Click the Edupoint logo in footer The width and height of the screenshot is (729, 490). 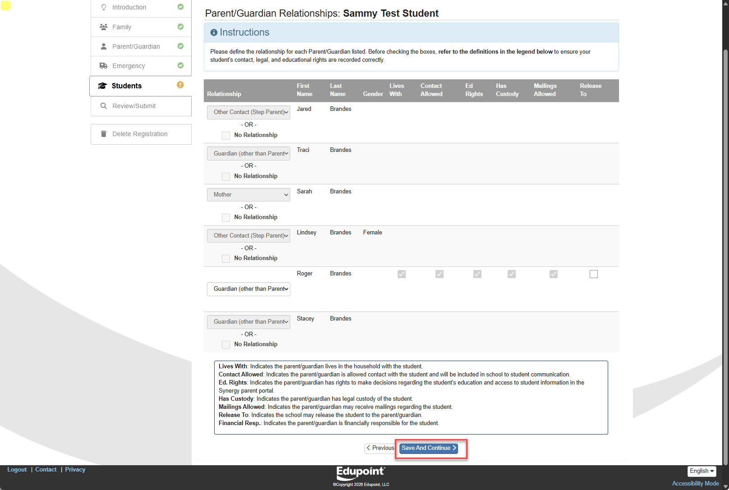[x=361, y=473]
